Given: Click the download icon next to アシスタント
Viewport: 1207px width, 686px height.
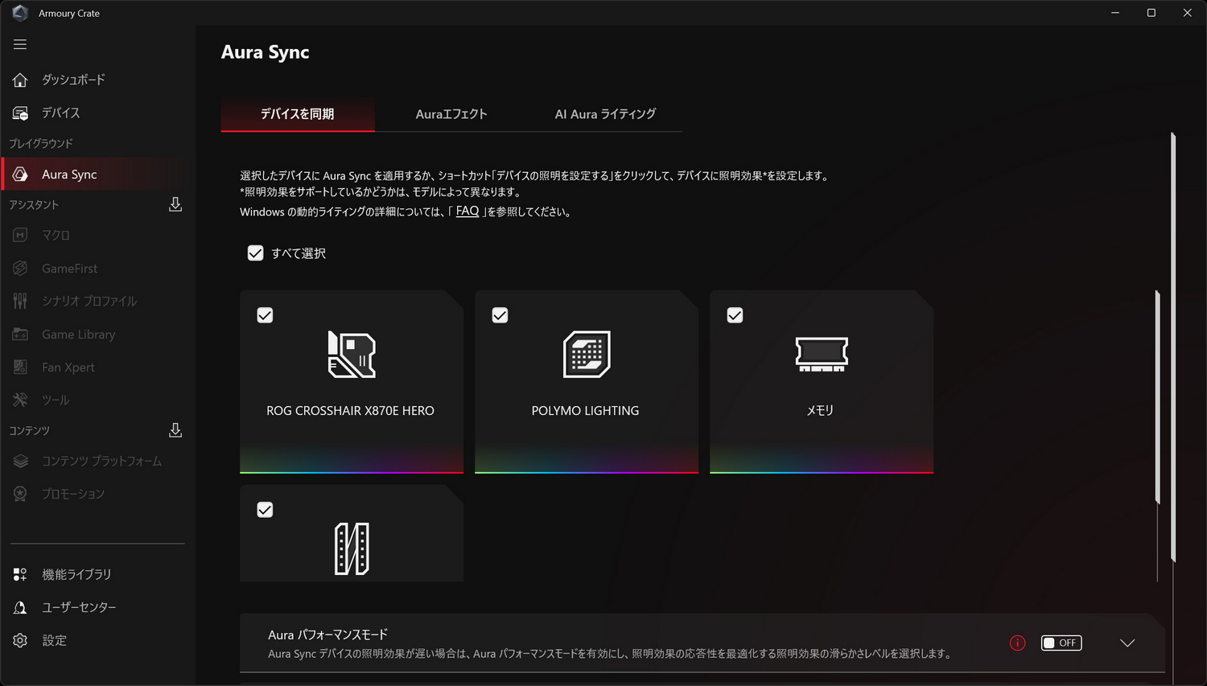Looking at the screenshot, I should click(x=175, y=203).
